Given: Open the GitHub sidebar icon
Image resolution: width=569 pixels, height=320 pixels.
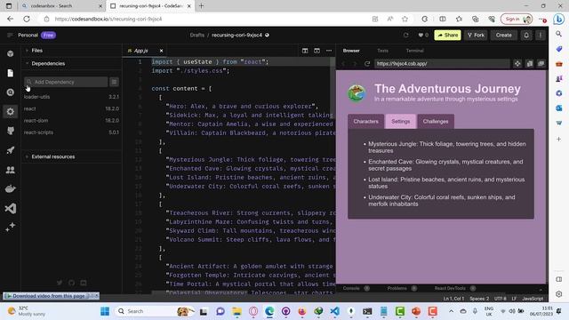Looking at the screenshot, I should tap(10, 131).
